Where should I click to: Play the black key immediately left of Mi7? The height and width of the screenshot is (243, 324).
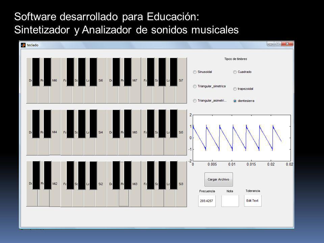pos(128,72)
